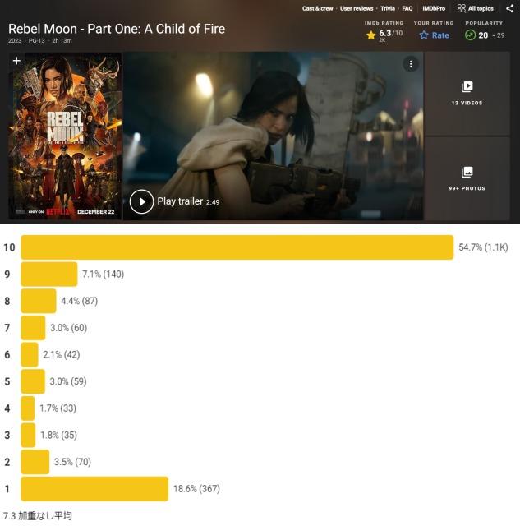Go to Cast & crew

click(317, 8)
